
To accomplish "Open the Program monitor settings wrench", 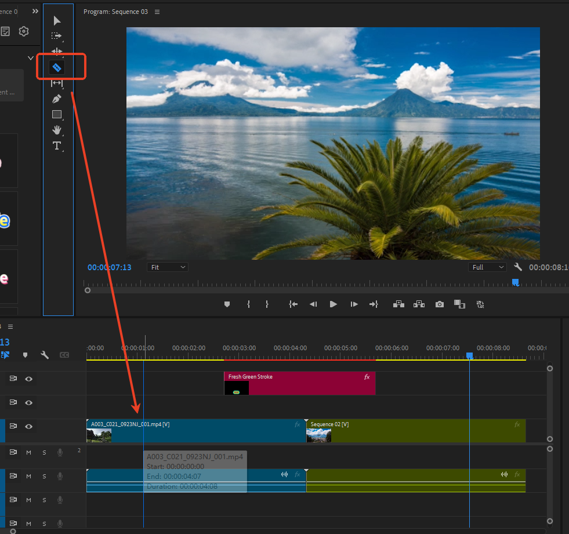I will (518, 267).
